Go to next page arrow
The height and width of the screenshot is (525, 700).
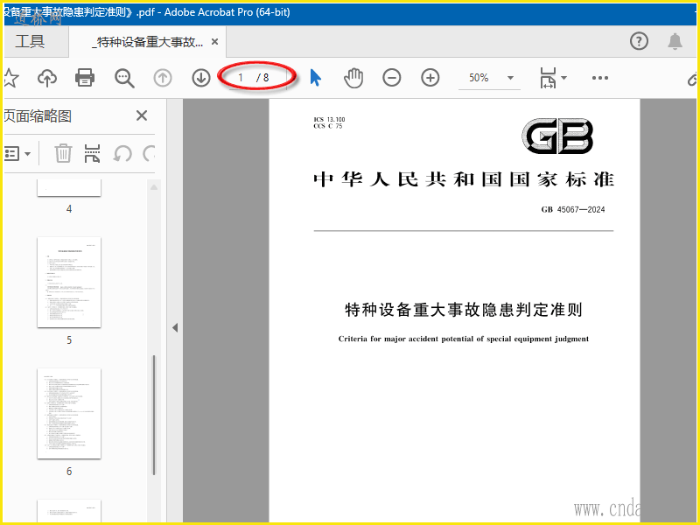(201, 78)
